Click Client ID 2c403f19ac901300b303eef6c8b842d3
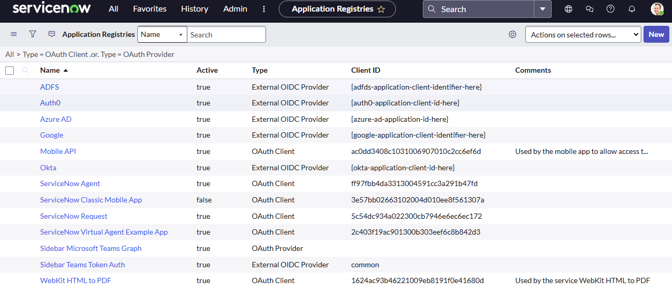This screenshot has width=672, height=301. 415,232
